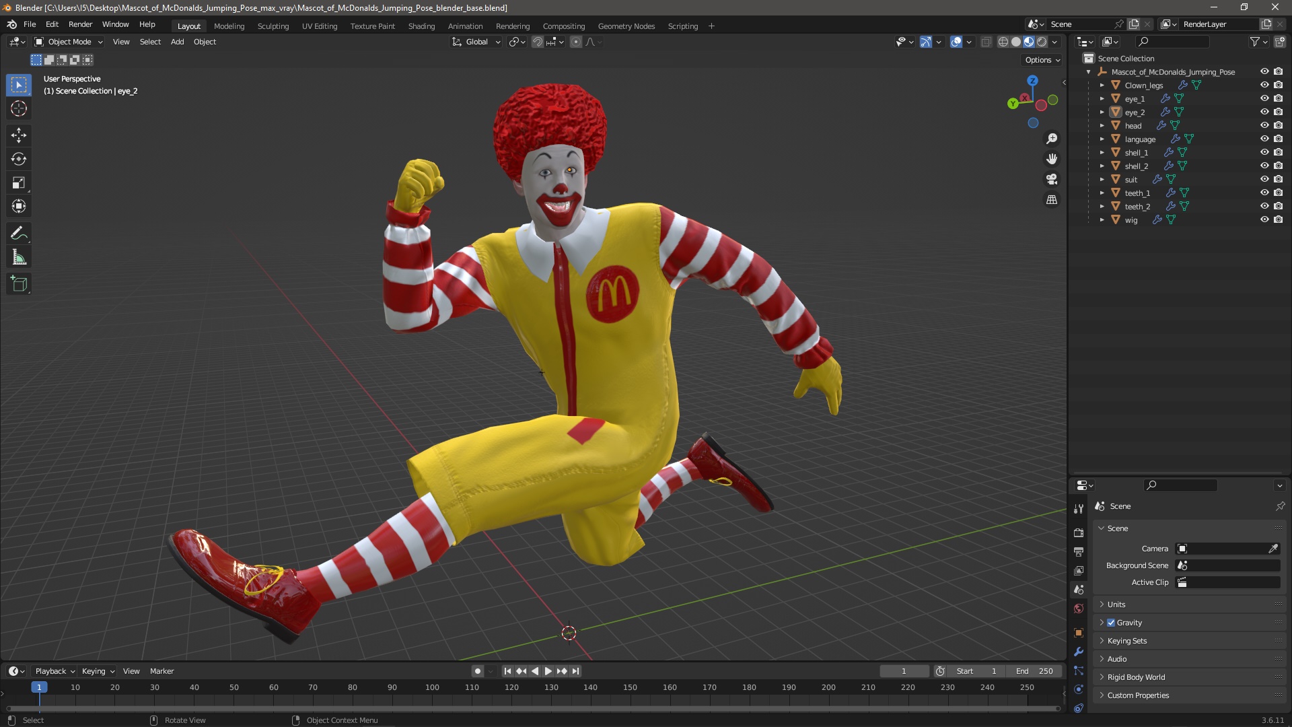Click the End frame field
Screen dimensions: 1292x727
[1034, 671]
